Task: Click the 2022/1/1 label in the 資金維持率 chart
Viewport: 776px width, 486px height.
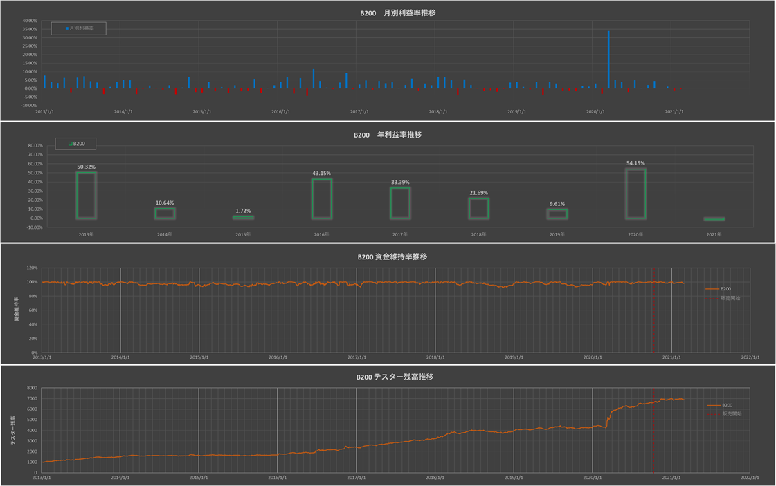Action: tap(750, 357)
